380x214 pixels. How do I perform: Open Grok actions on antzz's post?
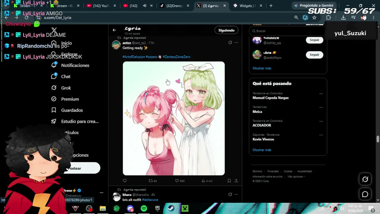coord(230,43)
